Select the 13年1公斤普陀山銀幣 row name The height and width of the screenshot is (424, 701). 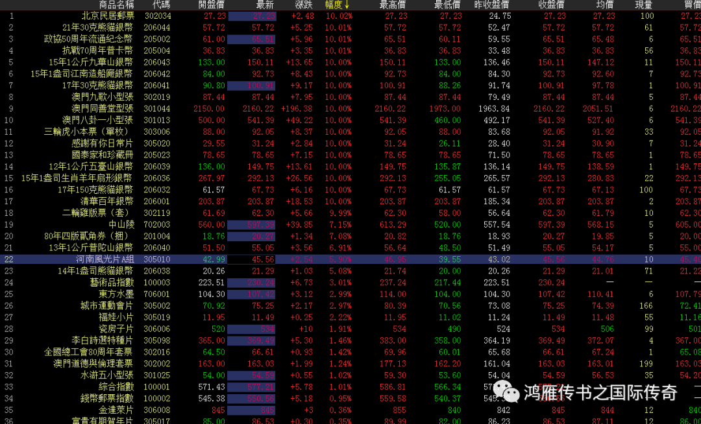pyautogui.click(x=92, y=248)
